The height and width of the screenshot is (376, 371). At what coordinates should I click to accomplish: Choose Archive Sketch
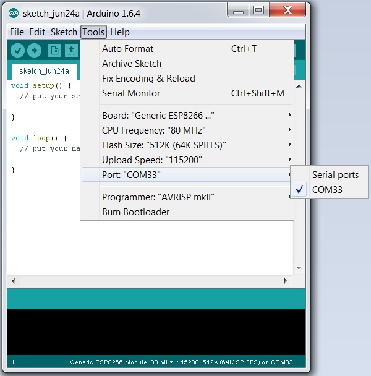pyautogui.click(x=187, y=64)
